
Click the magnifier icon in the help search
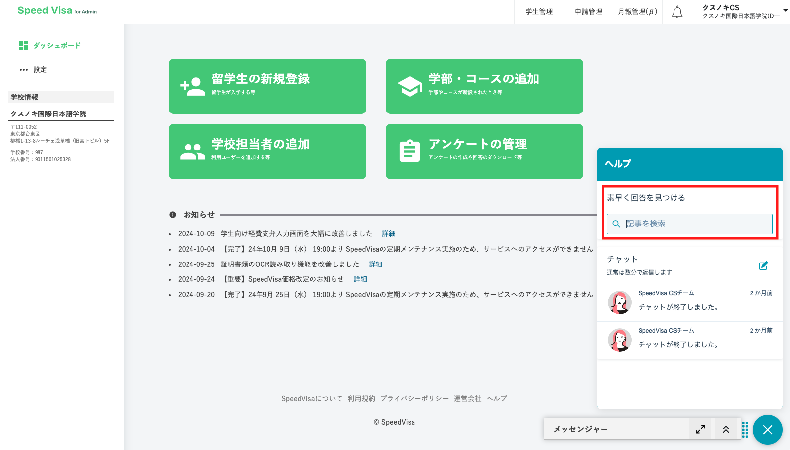coord(616,224)
